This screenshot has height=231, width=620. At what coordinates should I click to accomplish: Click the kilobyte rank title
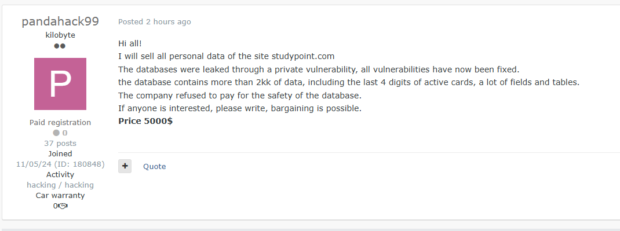pos(60,35)
